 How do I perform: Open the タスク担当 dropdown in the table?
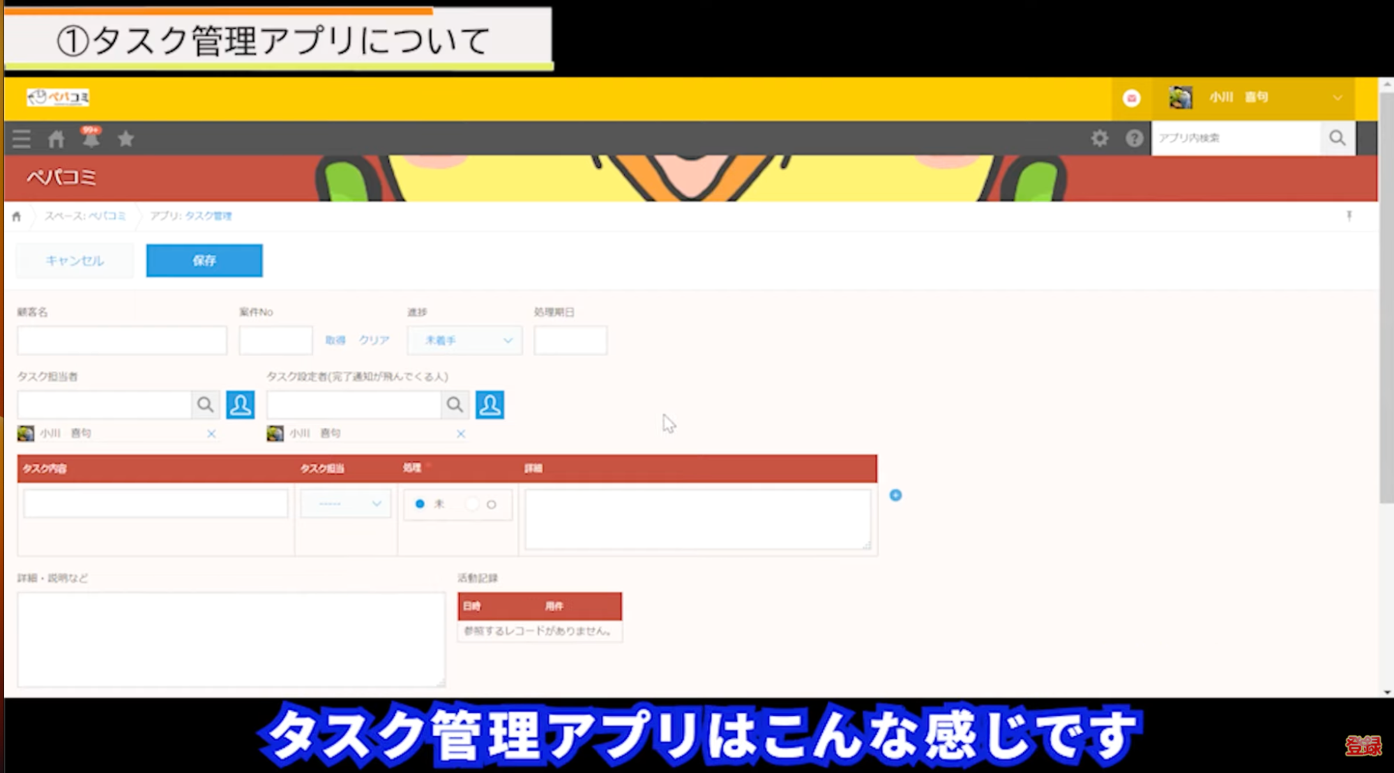tap(345, 503)
